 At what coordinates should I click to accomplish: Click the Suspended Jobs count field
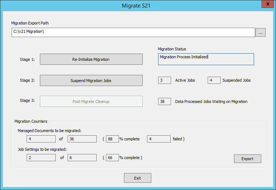click(x=214, y=80)
